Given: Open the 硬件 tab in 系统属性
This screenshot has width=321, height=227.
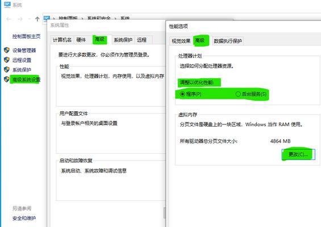Looking at the screenshot, I should pyautogui.click(x=81, y=40).
